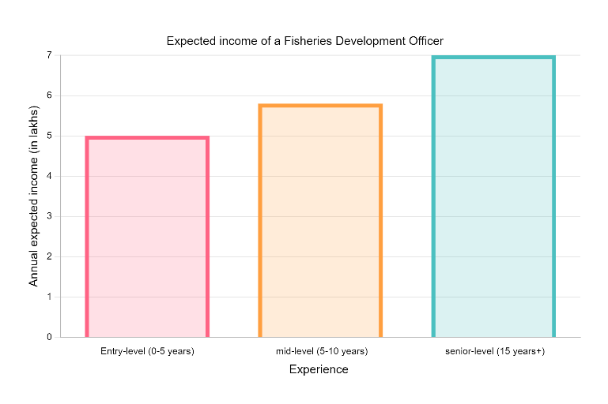Click the 'Experience' x-axis title
Image resolution: width=608 pixels, height=404 pixels.
click(x=319, y=369)
